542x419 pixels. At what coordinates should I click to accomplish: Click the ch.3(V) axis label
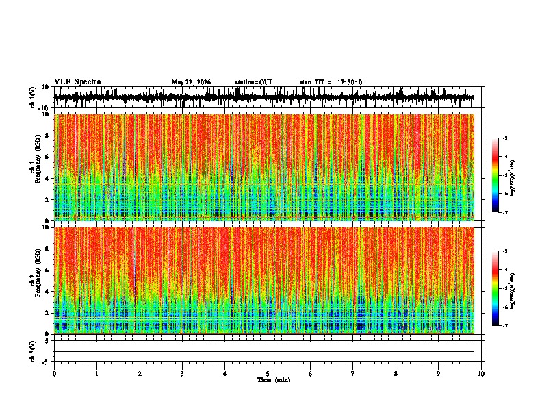[x=33, y=351]
